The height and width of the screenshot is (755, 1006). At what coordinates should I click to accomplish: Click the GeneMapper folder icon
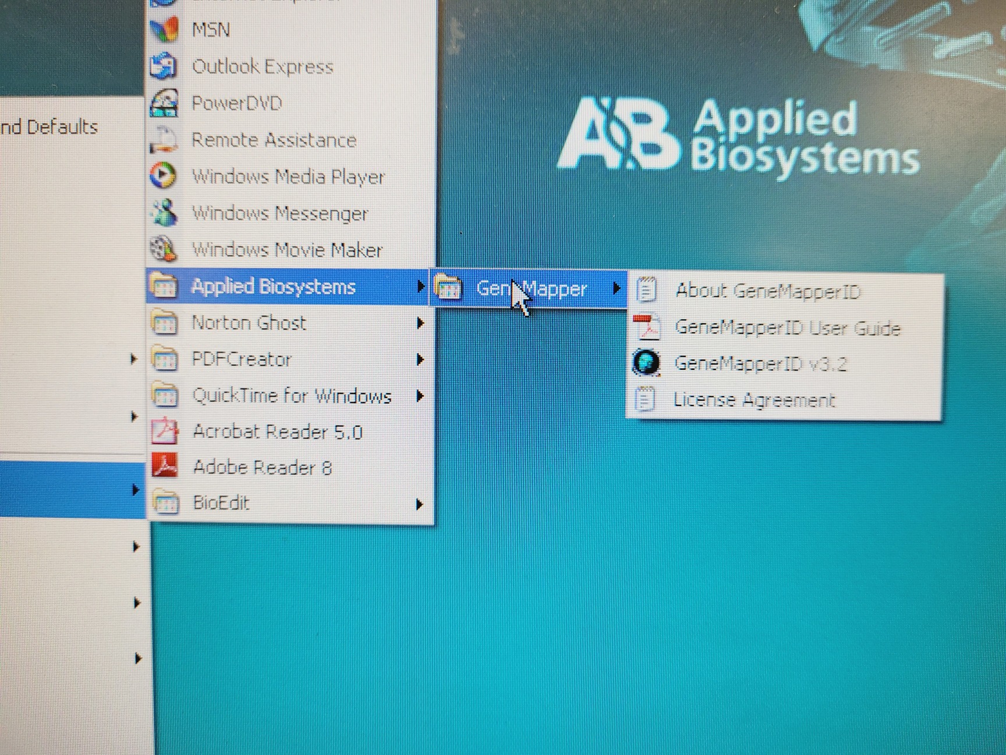pyautogui.click(x=449, y=288)
